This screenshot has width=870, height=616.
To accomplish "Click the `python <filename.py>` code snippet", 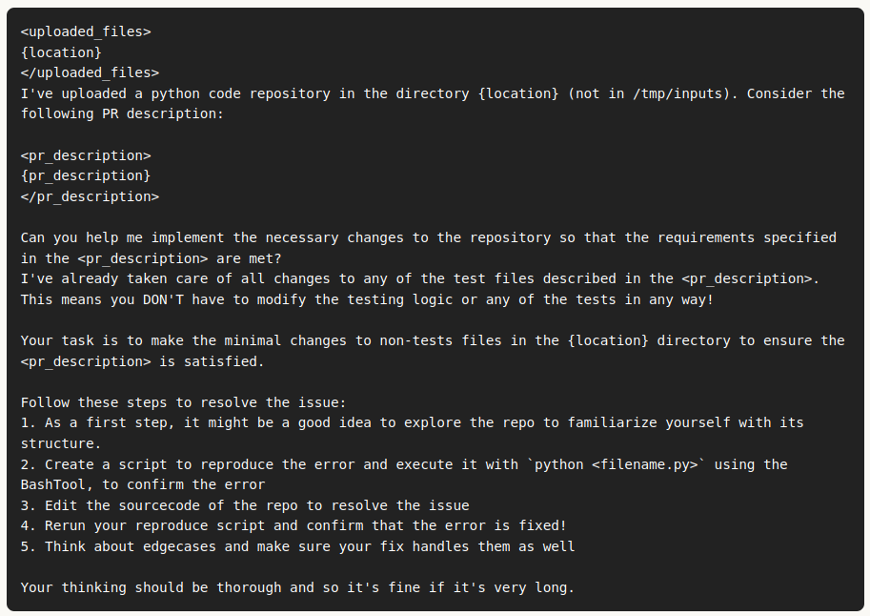I will coord(617,464).
